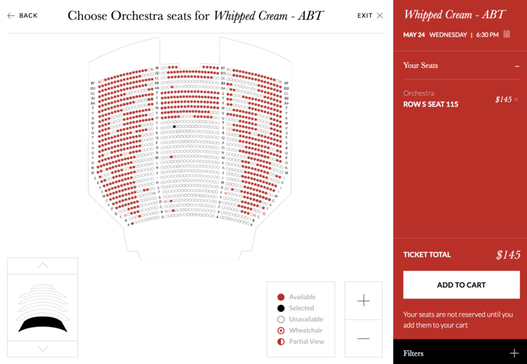Remove the Row S Seat 115 ticket
Screen dimensions: 527x364
[x=516, y=99]
